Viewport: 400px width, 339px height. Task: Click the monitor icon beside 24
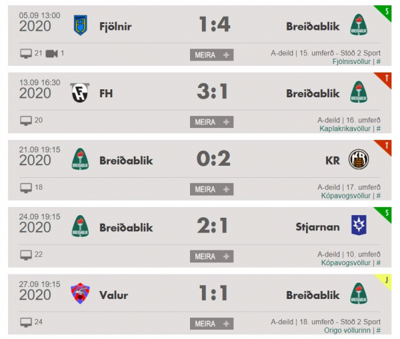coord(26,322)
